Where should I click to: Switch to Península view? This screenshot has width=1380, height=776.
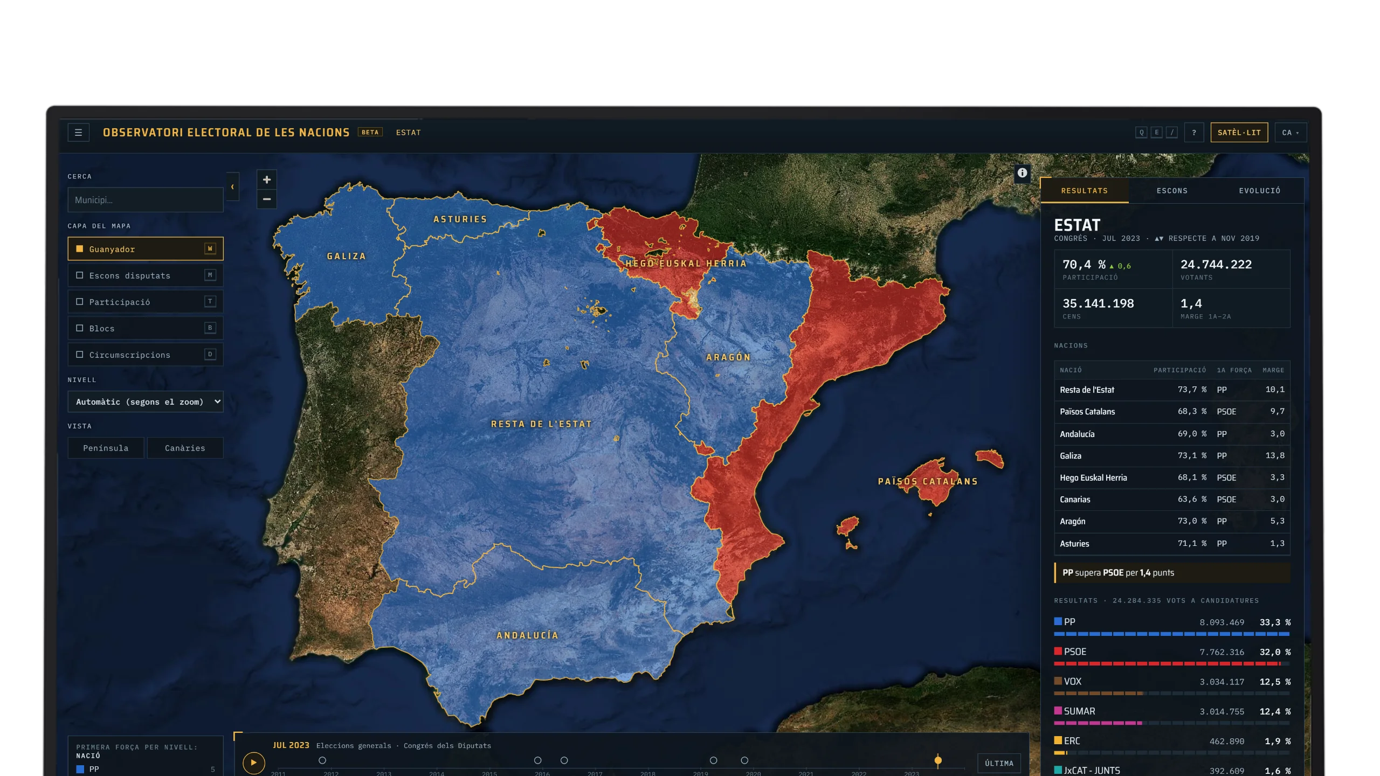pyautogui.click(x=106, y=448)
